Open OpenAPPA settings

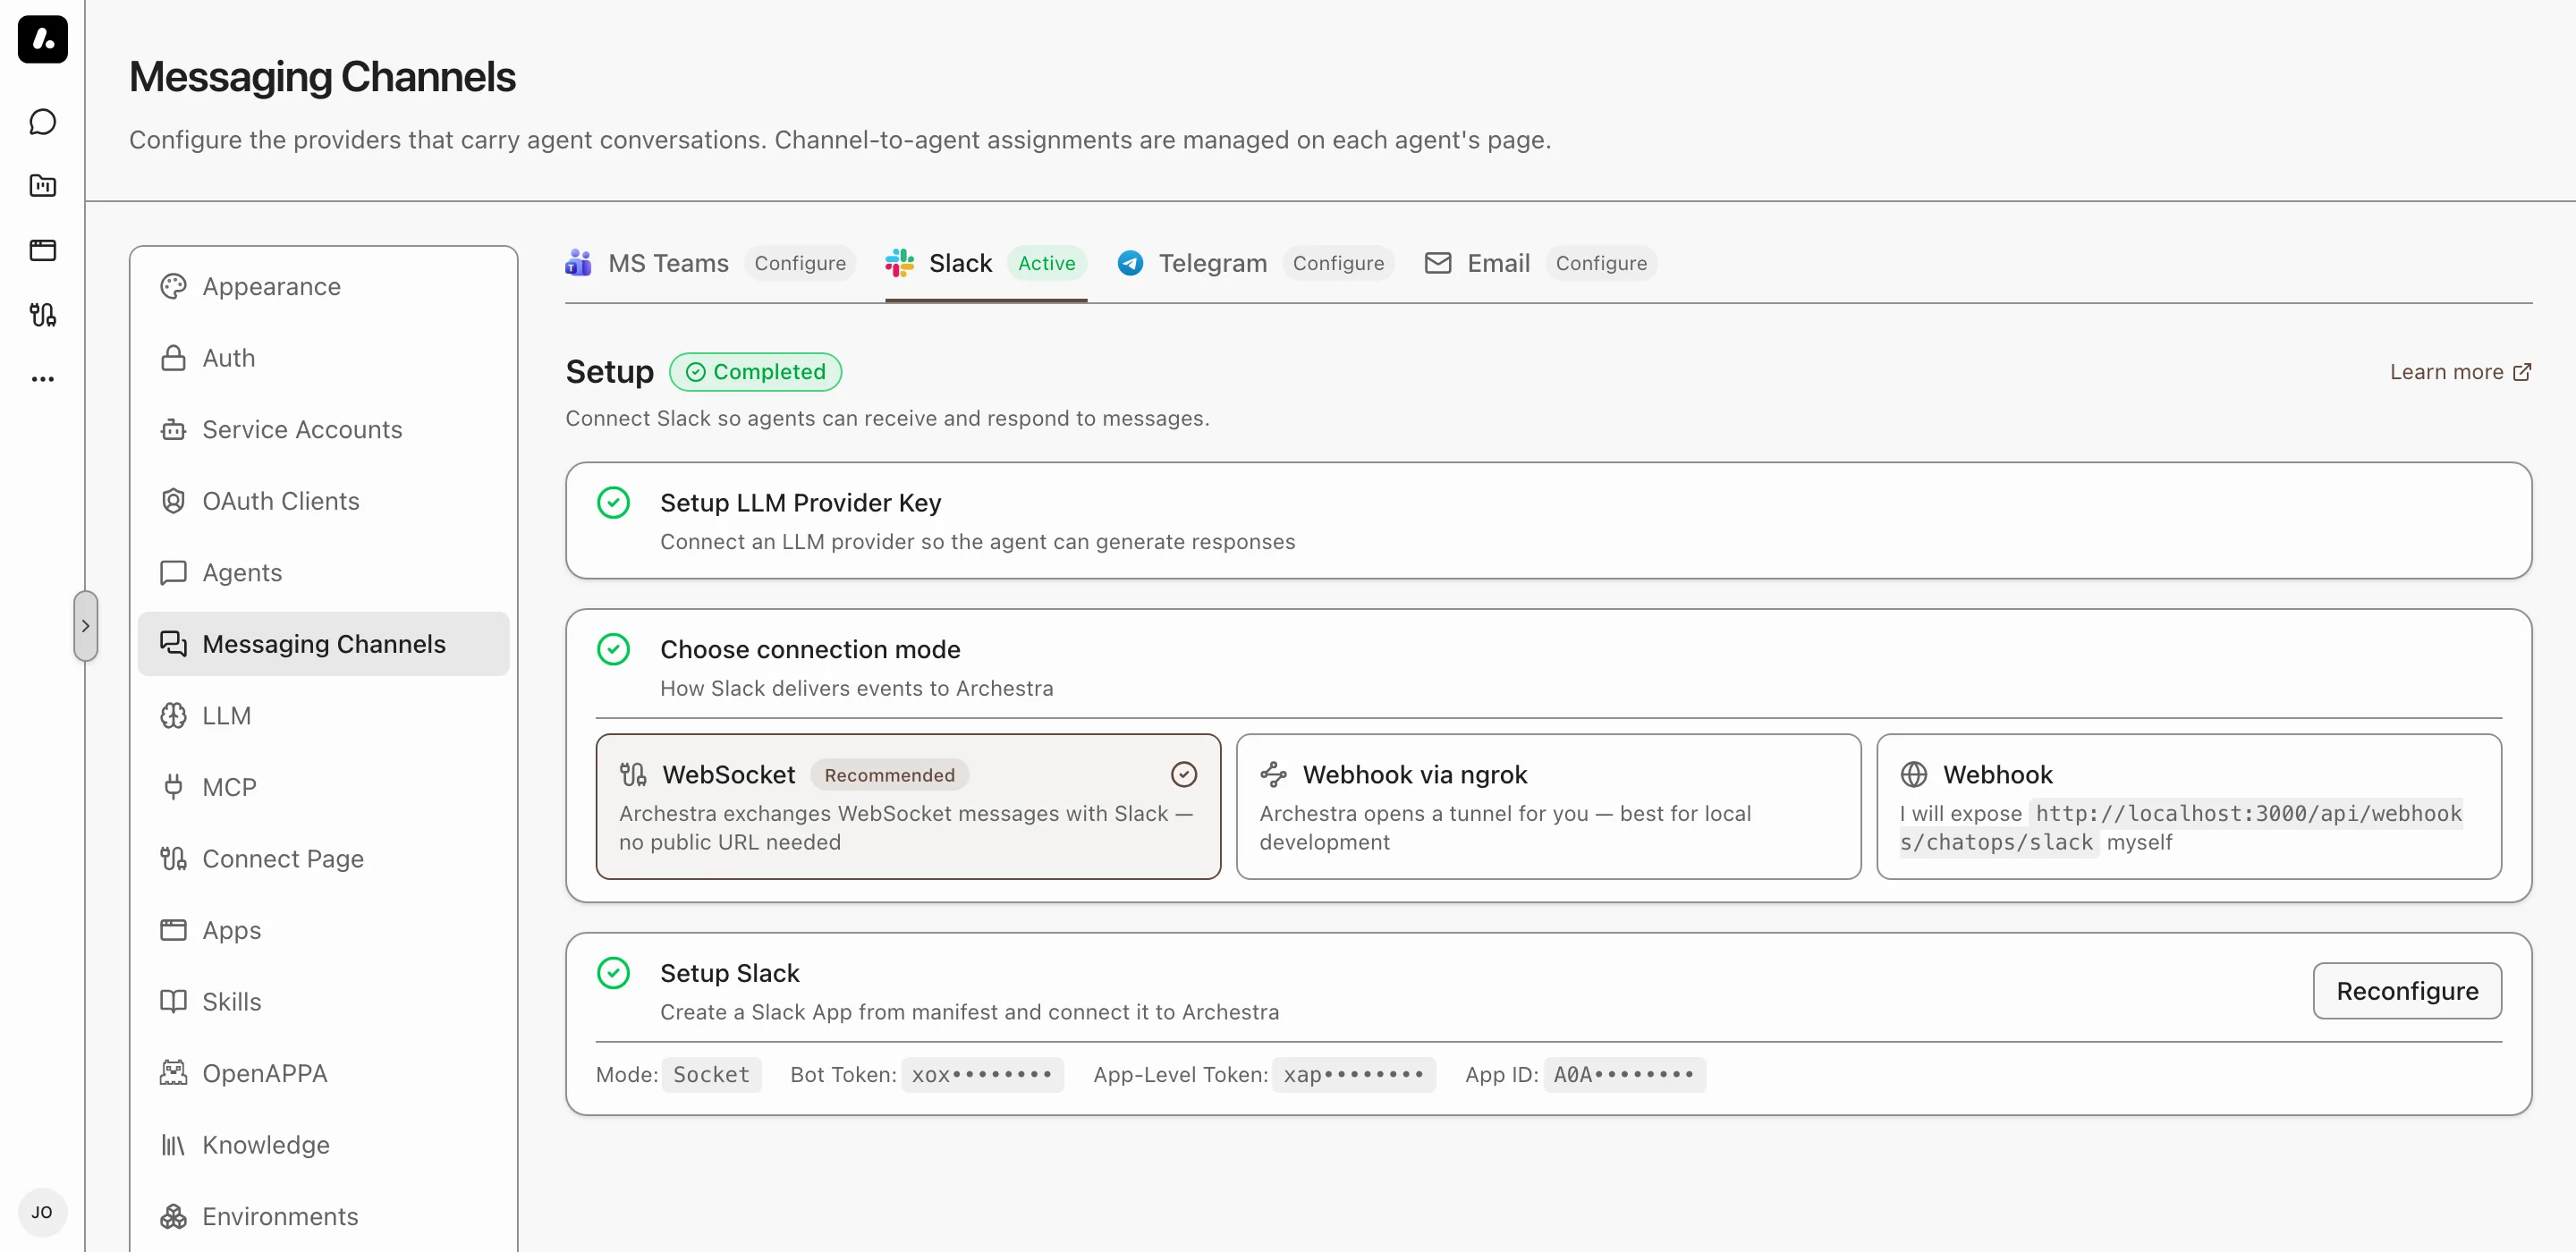point(323,1073)
